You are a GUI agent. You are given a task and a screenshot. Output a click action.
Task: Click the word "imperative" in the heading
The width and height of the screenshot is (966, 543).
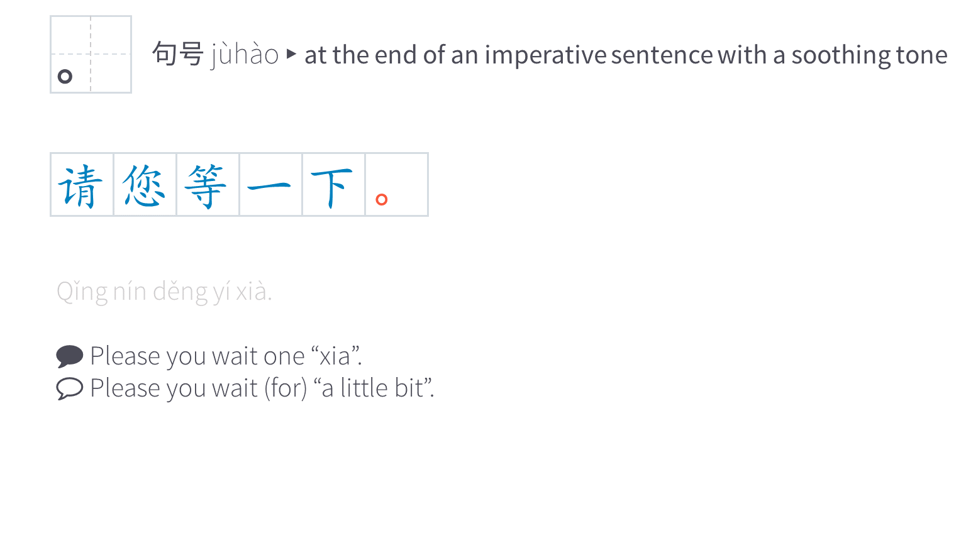coord(545,55)
